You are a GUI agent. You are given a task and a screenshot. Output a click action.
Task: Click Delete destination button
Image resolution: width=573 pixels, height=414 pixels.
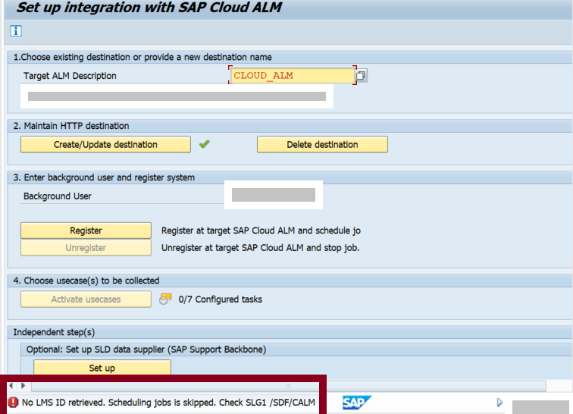(x=322, y=145)
